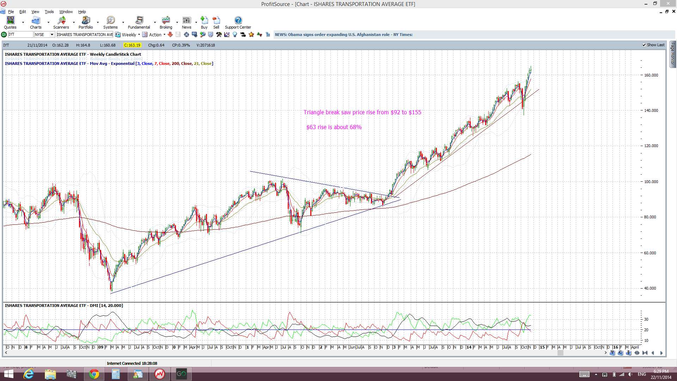Click the volume speaker tray icon

pyautogui.click(x=631, y=374)
